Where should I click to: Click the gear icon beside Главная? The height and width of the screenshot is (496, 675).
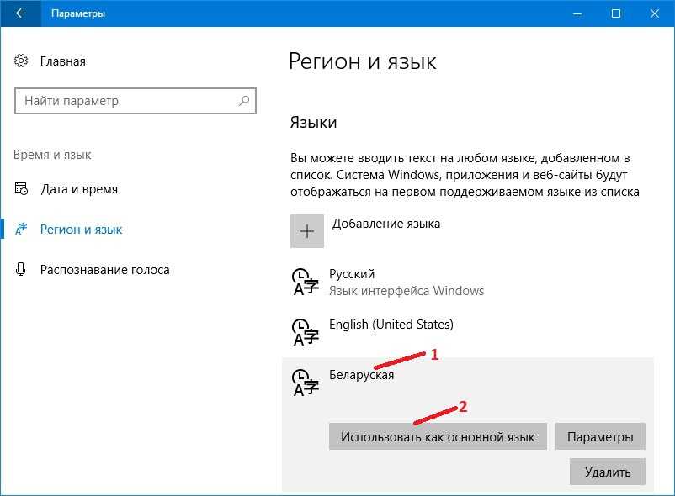click(x=21, y=61)
